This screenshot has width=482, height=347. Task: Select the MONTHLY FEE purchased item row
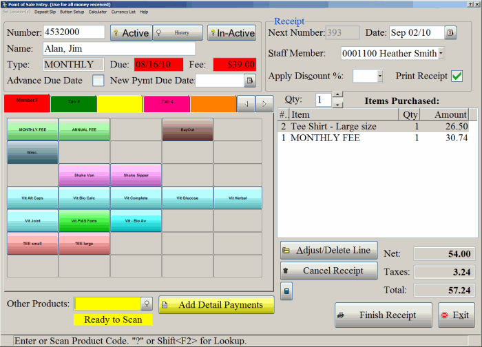[x=373, y=138]
